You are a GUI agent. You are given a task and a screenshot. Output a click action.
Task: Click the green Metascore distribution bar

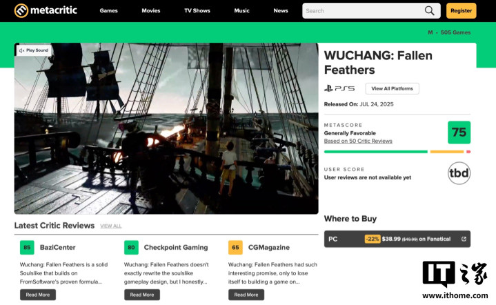coord(376,152)
